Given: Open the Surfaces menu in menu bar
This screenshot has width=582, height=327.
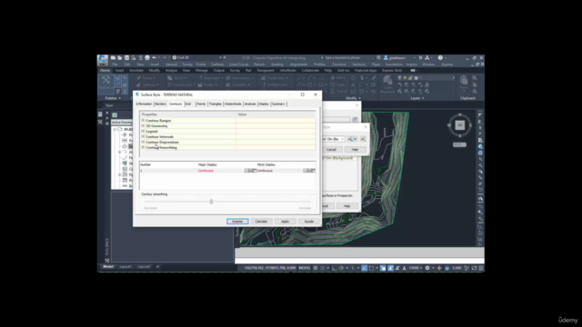Looking at the screenshot, I should [217, 64].
